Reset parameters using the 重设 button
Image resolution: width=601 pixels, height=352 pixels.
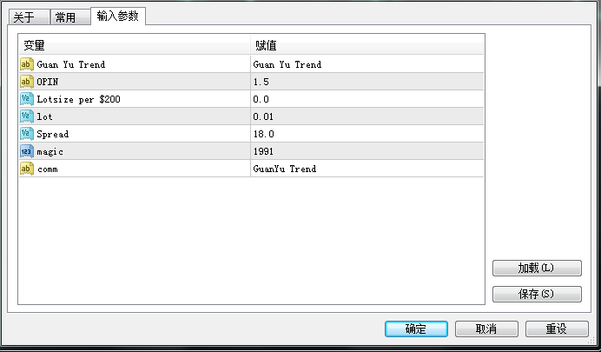pos(556,329)
